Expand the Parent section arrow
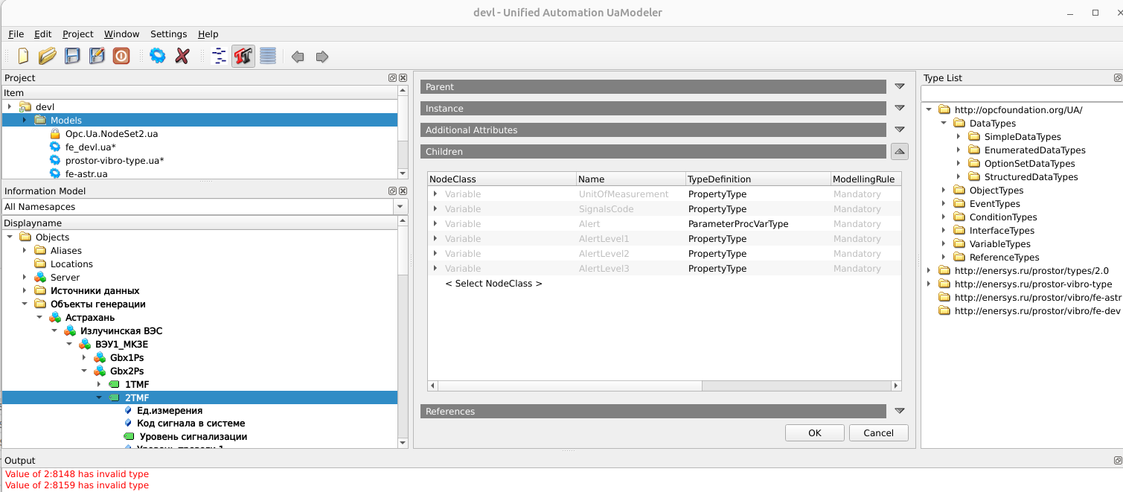This screenshot has height=492, width=1123. click(x=899, y=87)
